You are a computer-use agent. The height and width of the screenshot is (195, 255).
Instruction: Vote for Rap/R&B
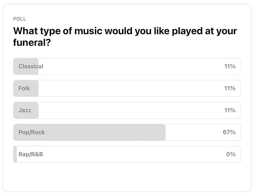[x=127, y=154]
